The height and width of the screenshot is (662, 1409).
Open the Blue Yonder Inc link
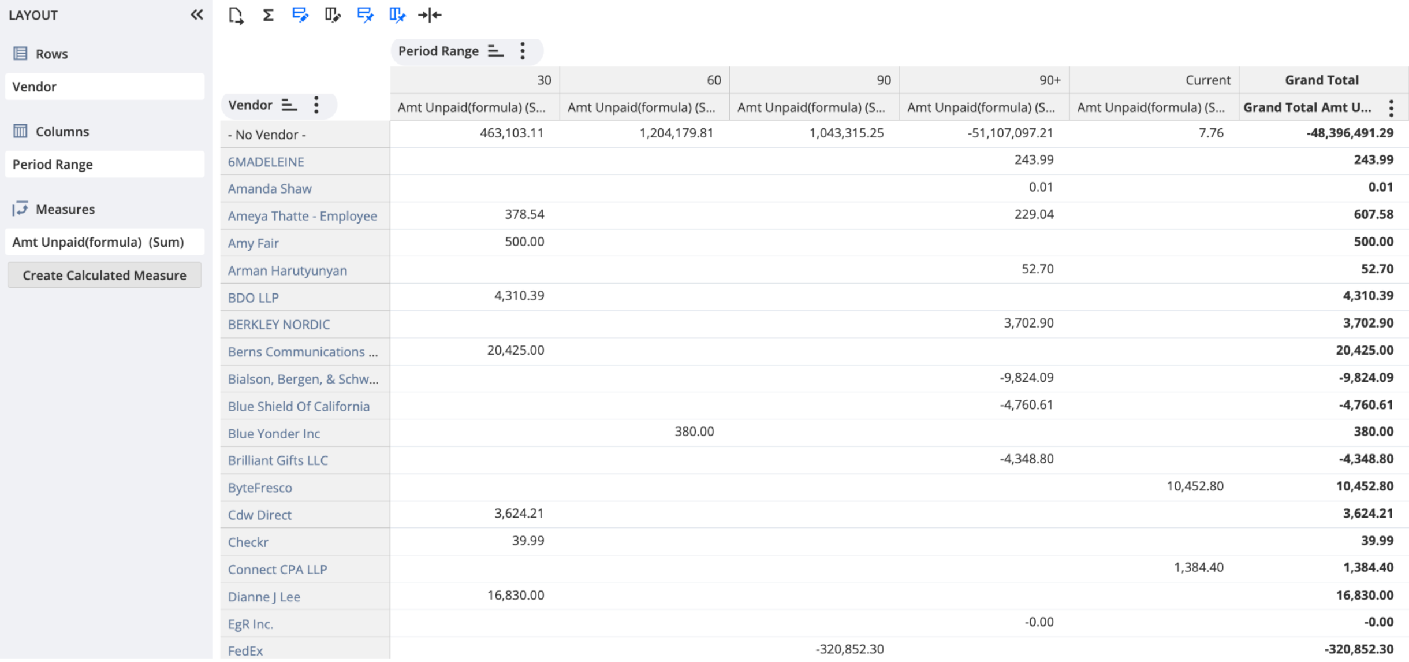point(274,433)
